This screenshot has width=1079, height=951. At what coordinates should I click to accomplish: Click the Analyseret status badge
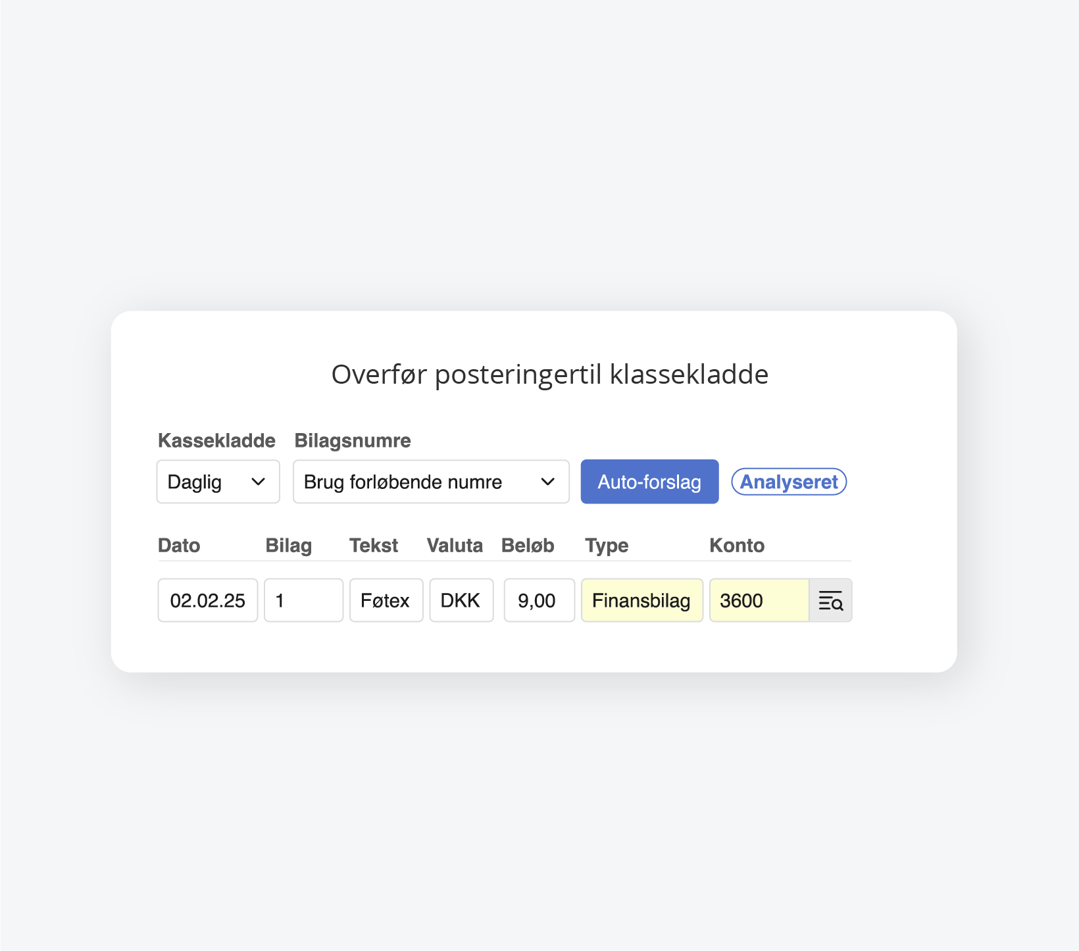pos(789,482)
